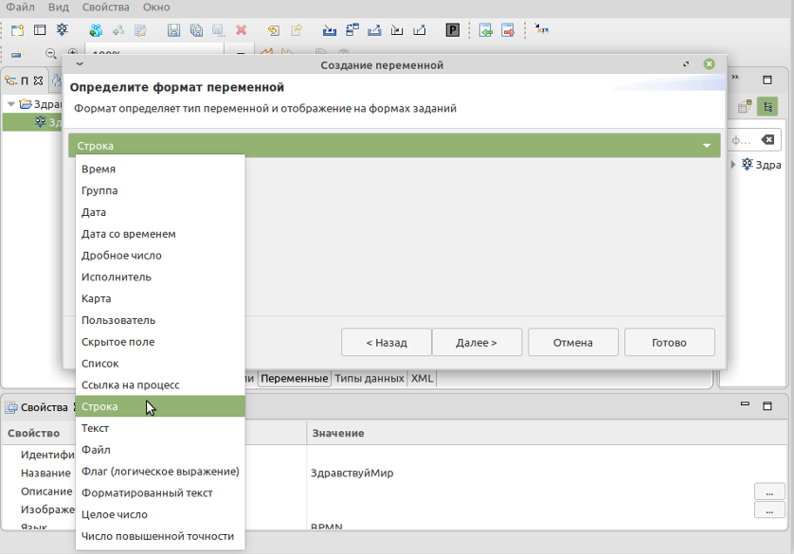Open the Окно menu
This screenshot has width=794, height=554.
[x=156, y=7]
